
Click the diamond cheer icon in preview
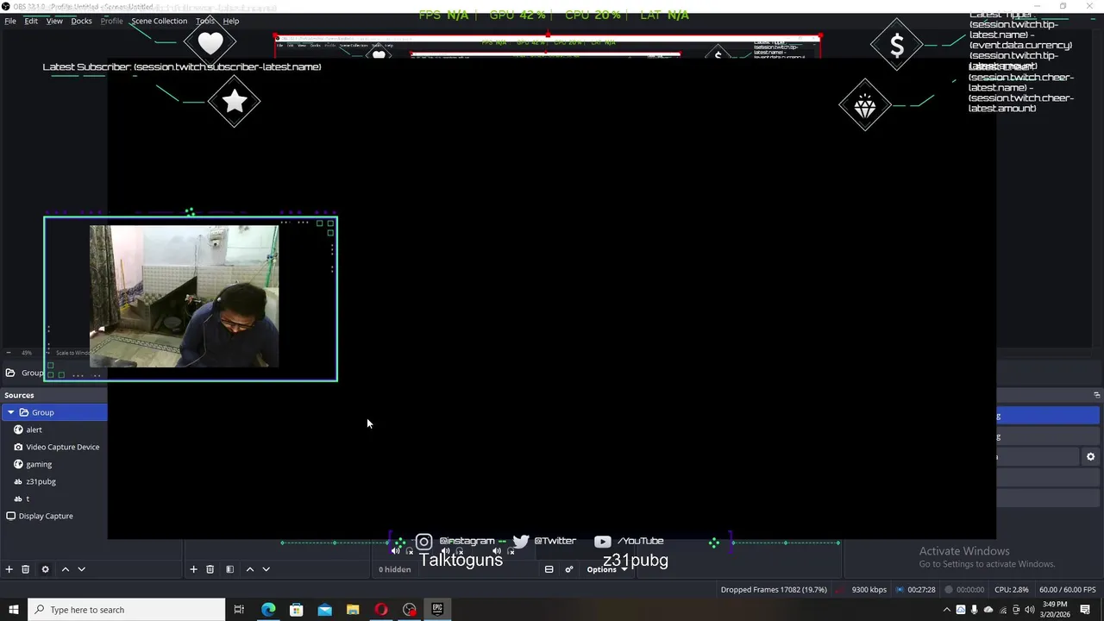pyautogui.click(x=865, y=105)
